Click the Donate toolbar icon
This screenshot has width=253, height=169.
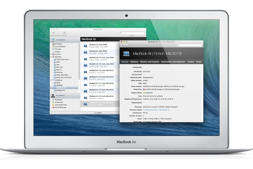tap(65, 33)
